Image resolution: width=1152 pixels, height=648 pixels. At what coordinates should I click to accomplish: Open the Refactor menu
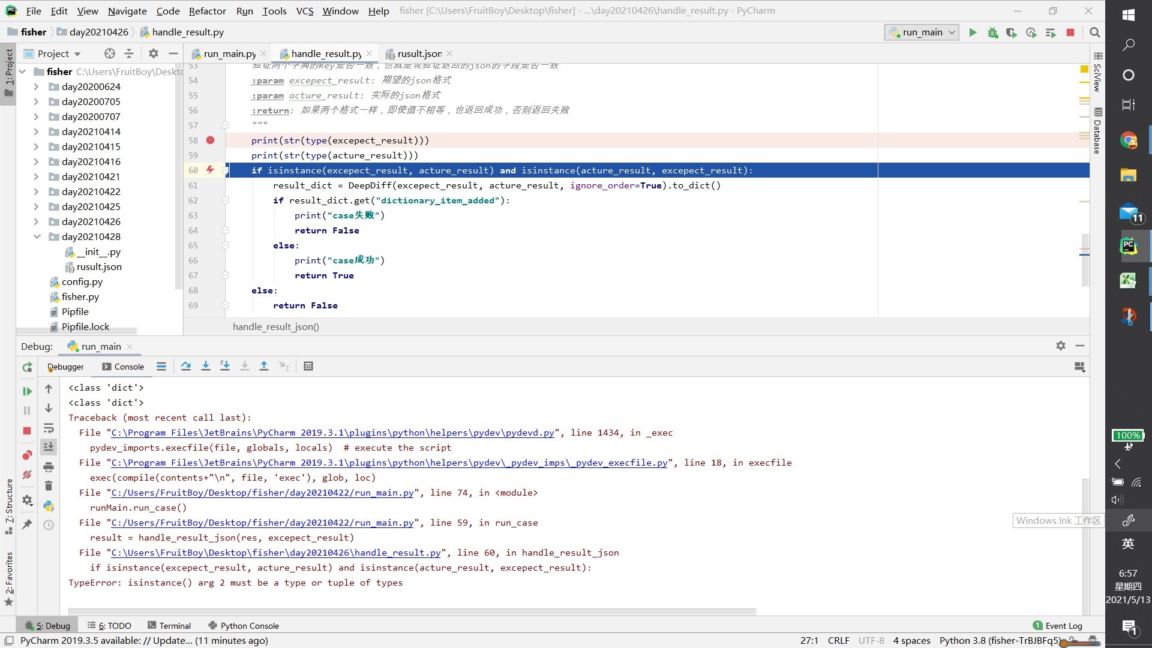207,11
